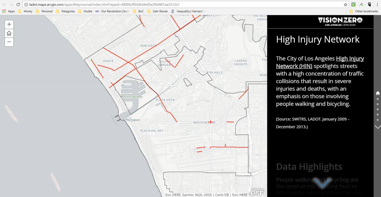
Task: Click the WESTCHESTER map label
Action: 204,122
